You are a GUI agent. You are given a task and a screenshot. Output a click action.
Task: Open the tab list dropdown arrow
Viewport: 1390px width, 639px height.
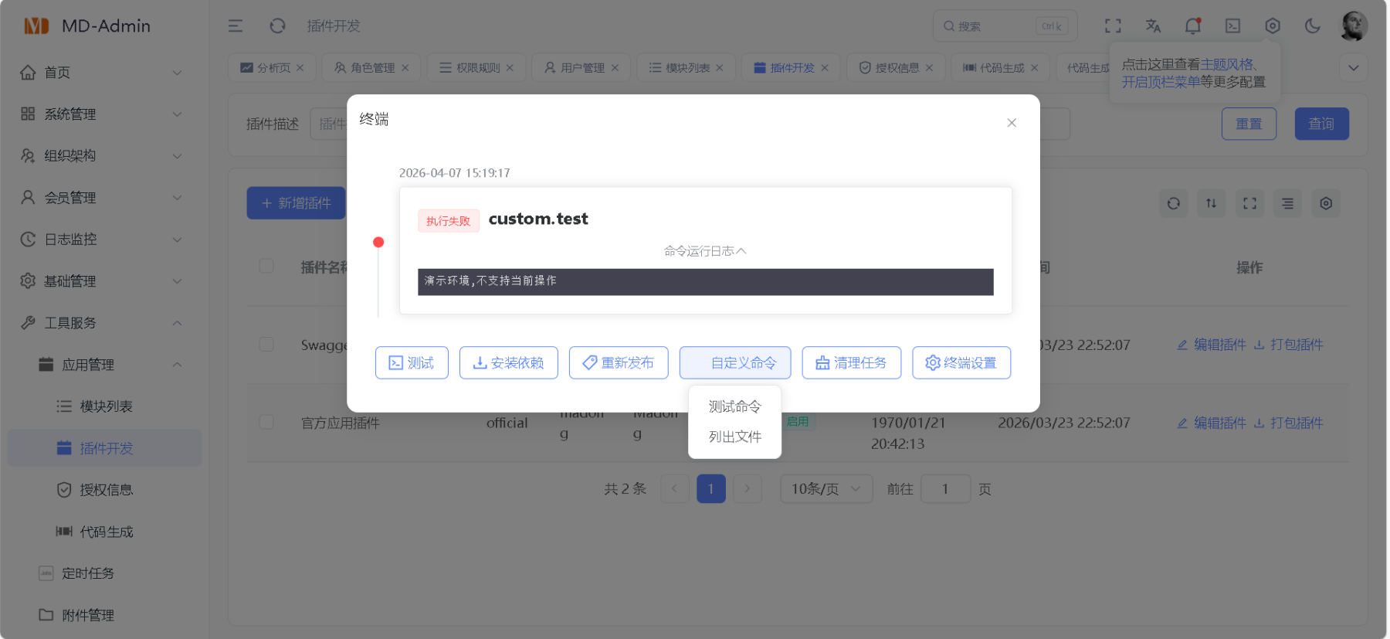coord(1354,68)
